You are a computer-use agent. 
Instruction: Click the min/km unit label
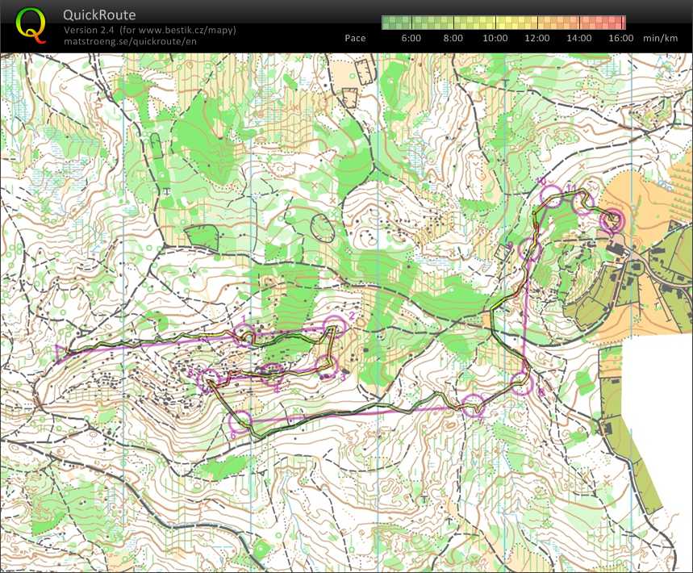660,38
